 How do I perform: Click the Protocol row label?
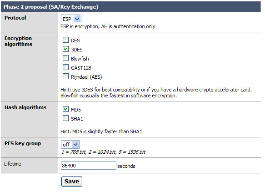click(15, 18)
